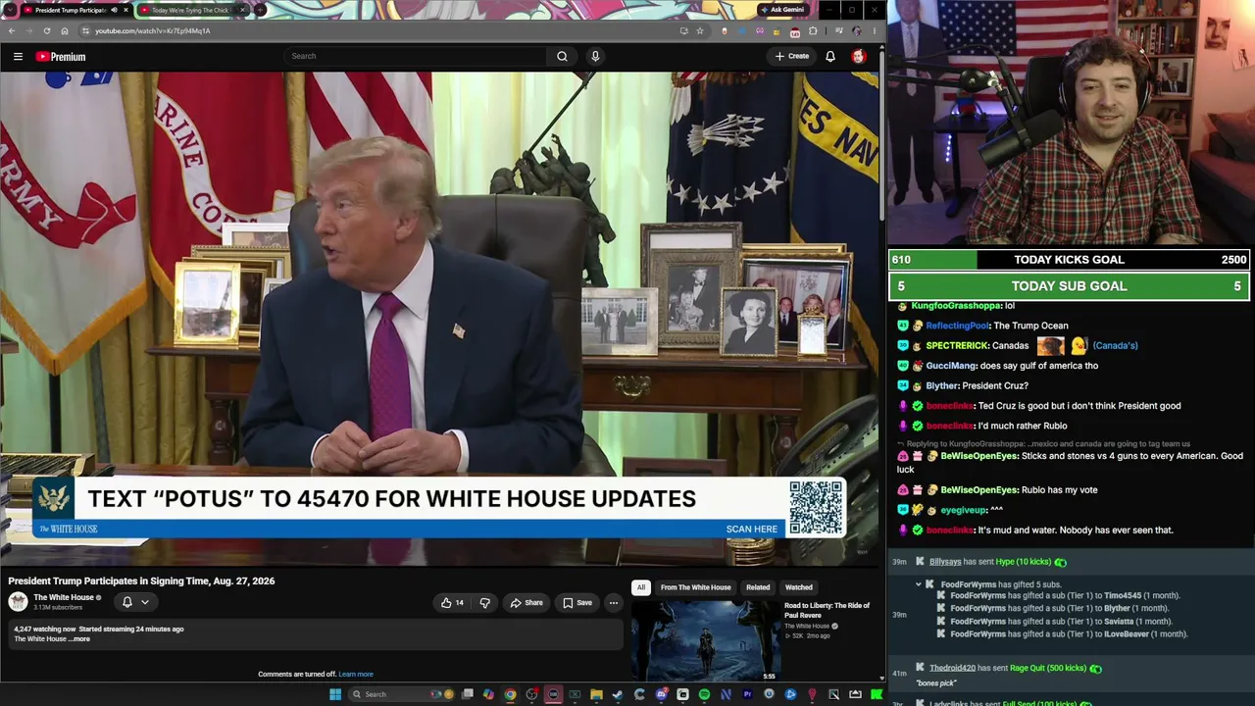Save the video to a playlist
This screenshot has height=706, width=1255.
[x=577, y=603]
